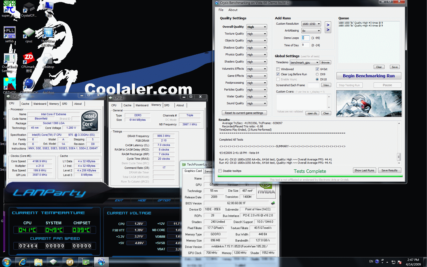Image resolution: width=427 pixels, height=267 pixels.
Task: Open the setfsb desktop icon
Action: tap(9, 34)
